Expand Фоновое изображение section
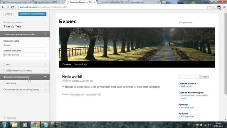Viewport: 227px width, 128px height. 25,77
